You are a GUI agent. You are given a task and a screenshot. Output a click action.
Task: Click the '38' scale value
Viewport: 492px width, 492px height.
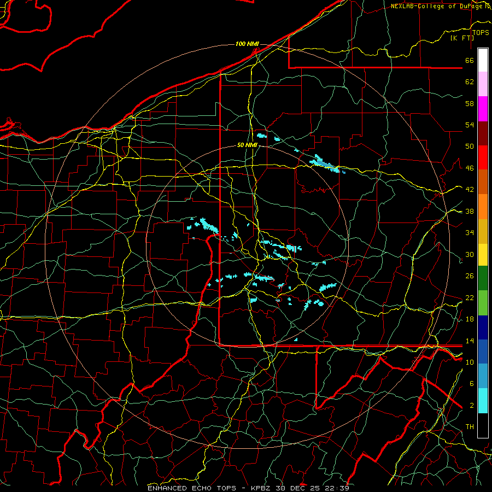(470, 211)
